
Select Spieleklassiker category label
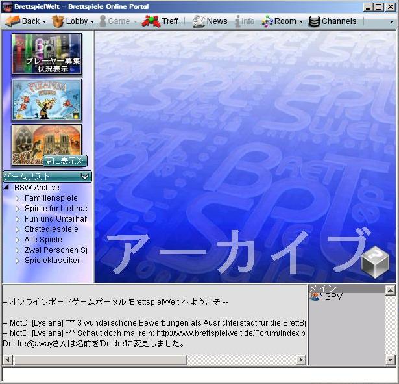(52, 261)
